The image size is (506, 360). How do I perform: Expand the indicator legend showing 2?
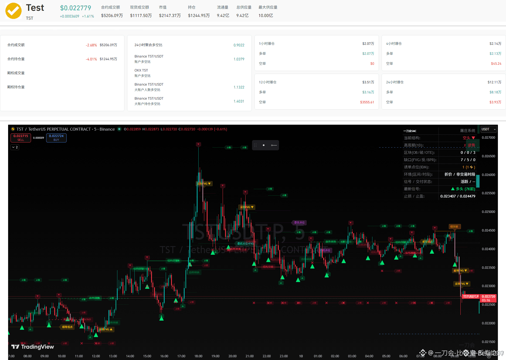pyautogui.click(x=15, y=147)
